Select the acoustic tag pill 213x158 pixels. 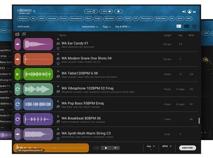(52, 18)
